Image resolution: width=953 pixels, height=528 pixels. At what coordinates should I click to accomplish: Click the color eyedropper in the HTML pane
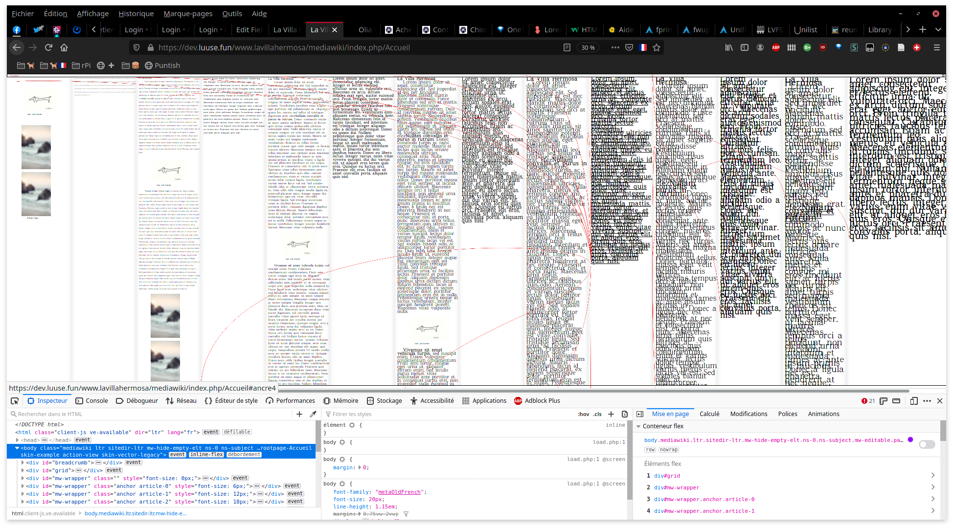(x=313, y=414)
